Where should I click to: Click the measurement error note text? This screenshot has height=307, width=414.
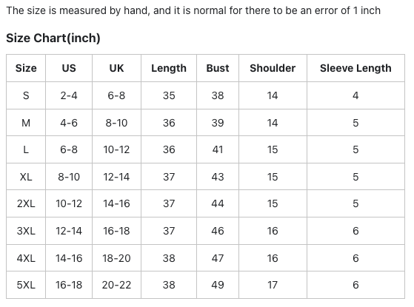(x=193, y=11)
